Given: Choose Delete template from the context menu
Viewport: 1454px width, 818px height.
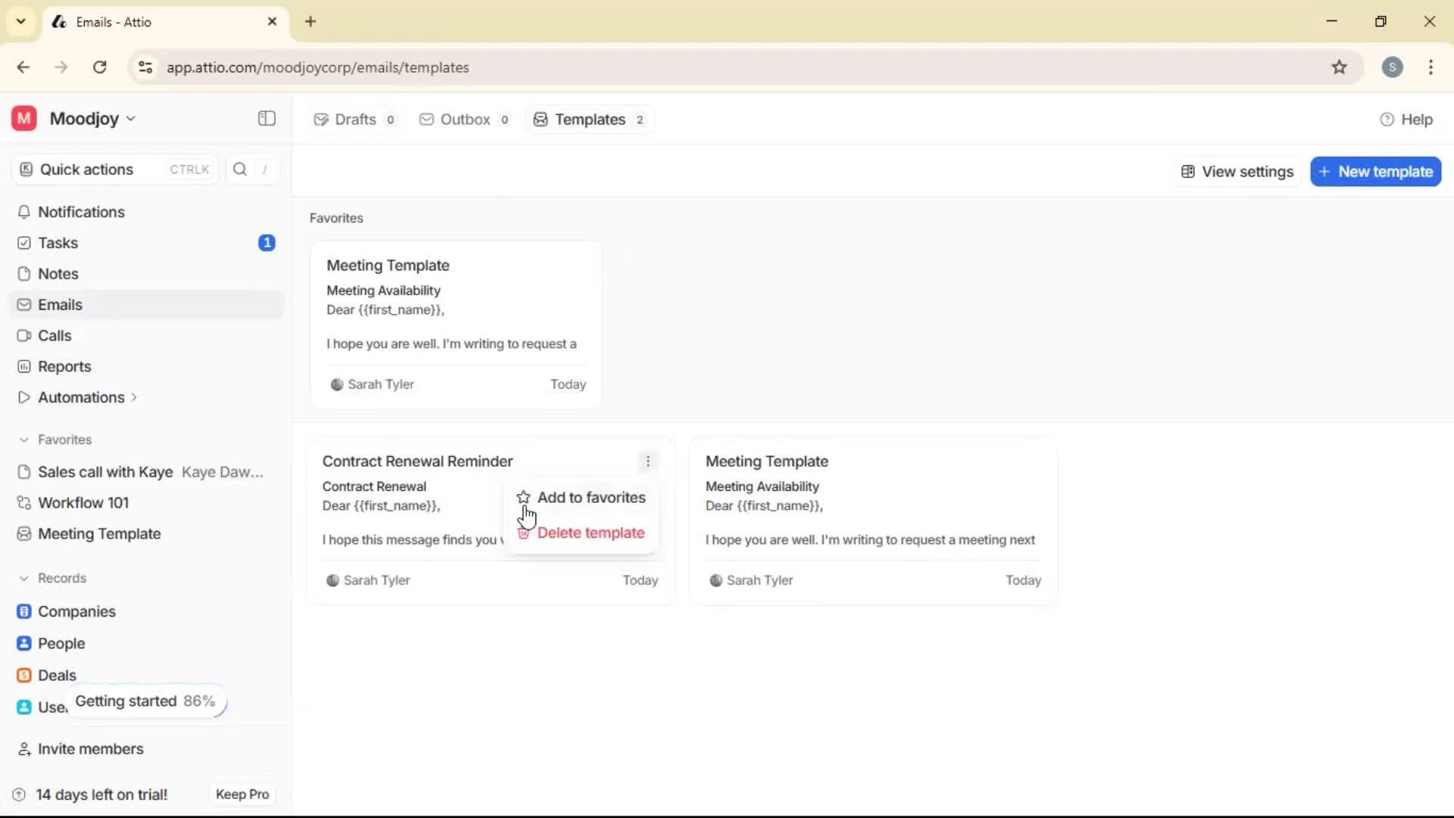Looking at the screenshot, I should tap(591, 532).
